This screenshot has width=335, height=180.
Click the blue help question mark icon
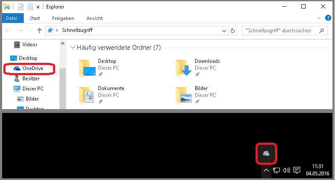click(x=328, y=18)
